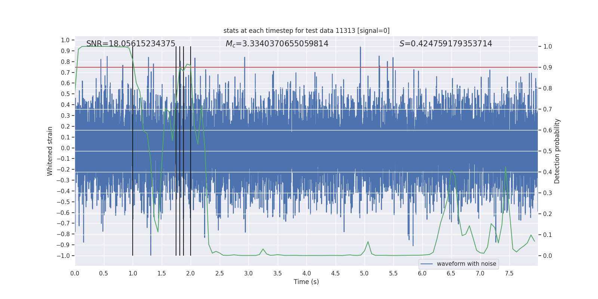Click the 'waveform with noise' legend entry
The image size is (598, 299).
coord(459,264)
